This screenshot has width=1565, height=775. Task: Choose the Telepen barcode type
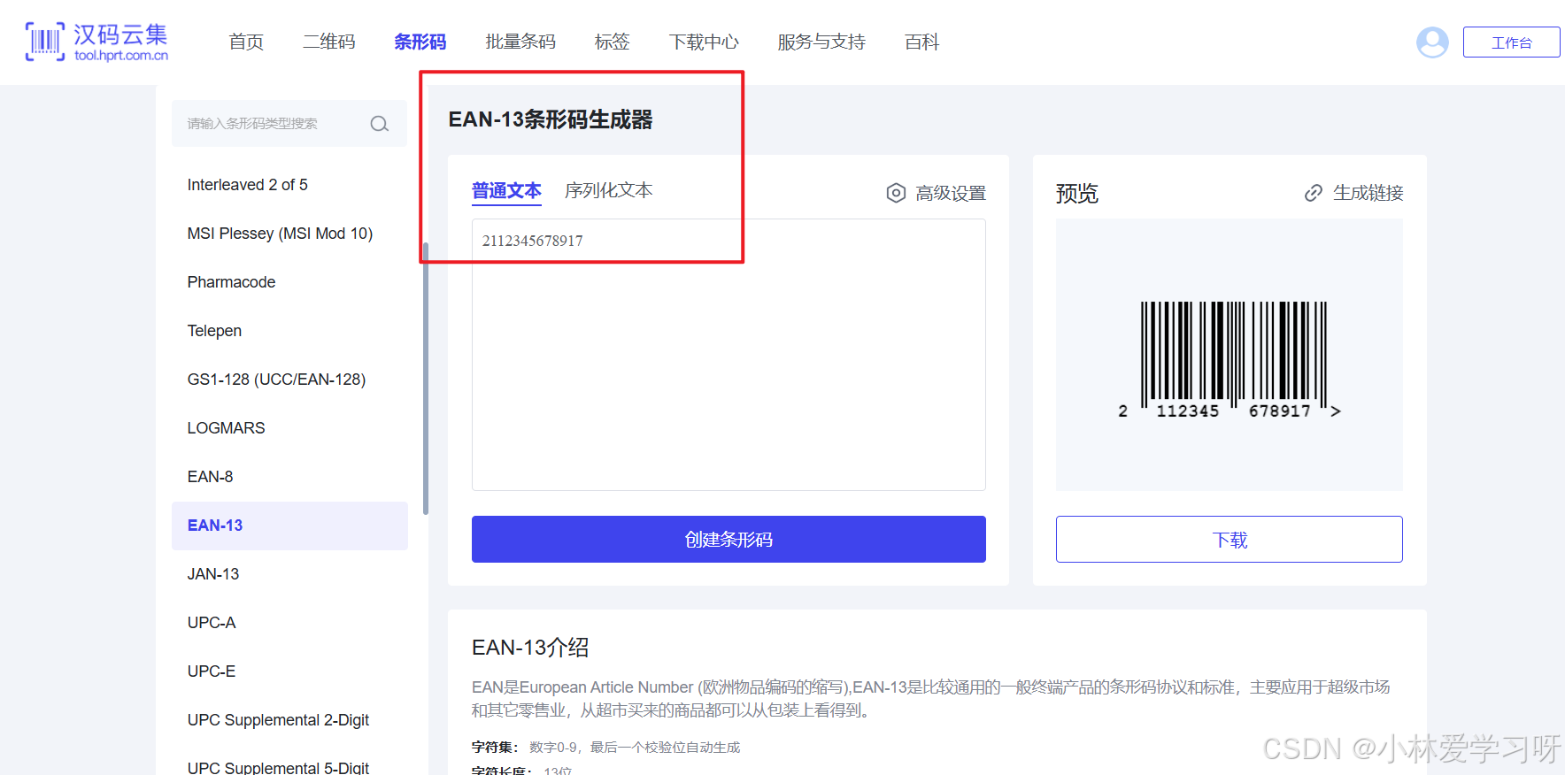289,331
